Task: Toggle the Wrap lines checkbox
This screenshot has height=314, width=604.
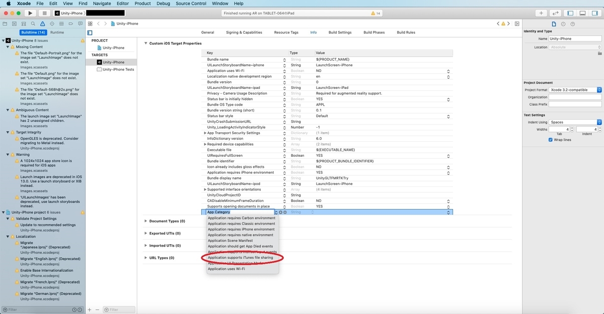Action: pos(551,140)
